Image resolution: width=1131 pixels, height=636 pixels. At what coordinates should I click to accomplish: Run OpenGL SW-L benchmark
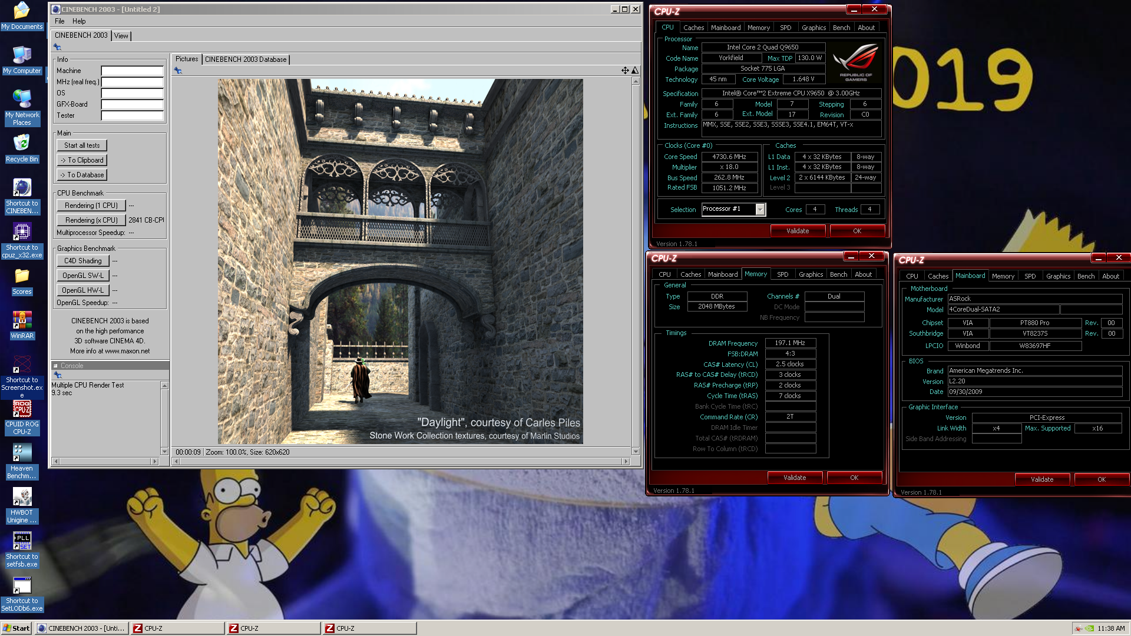tap(83, 276)
